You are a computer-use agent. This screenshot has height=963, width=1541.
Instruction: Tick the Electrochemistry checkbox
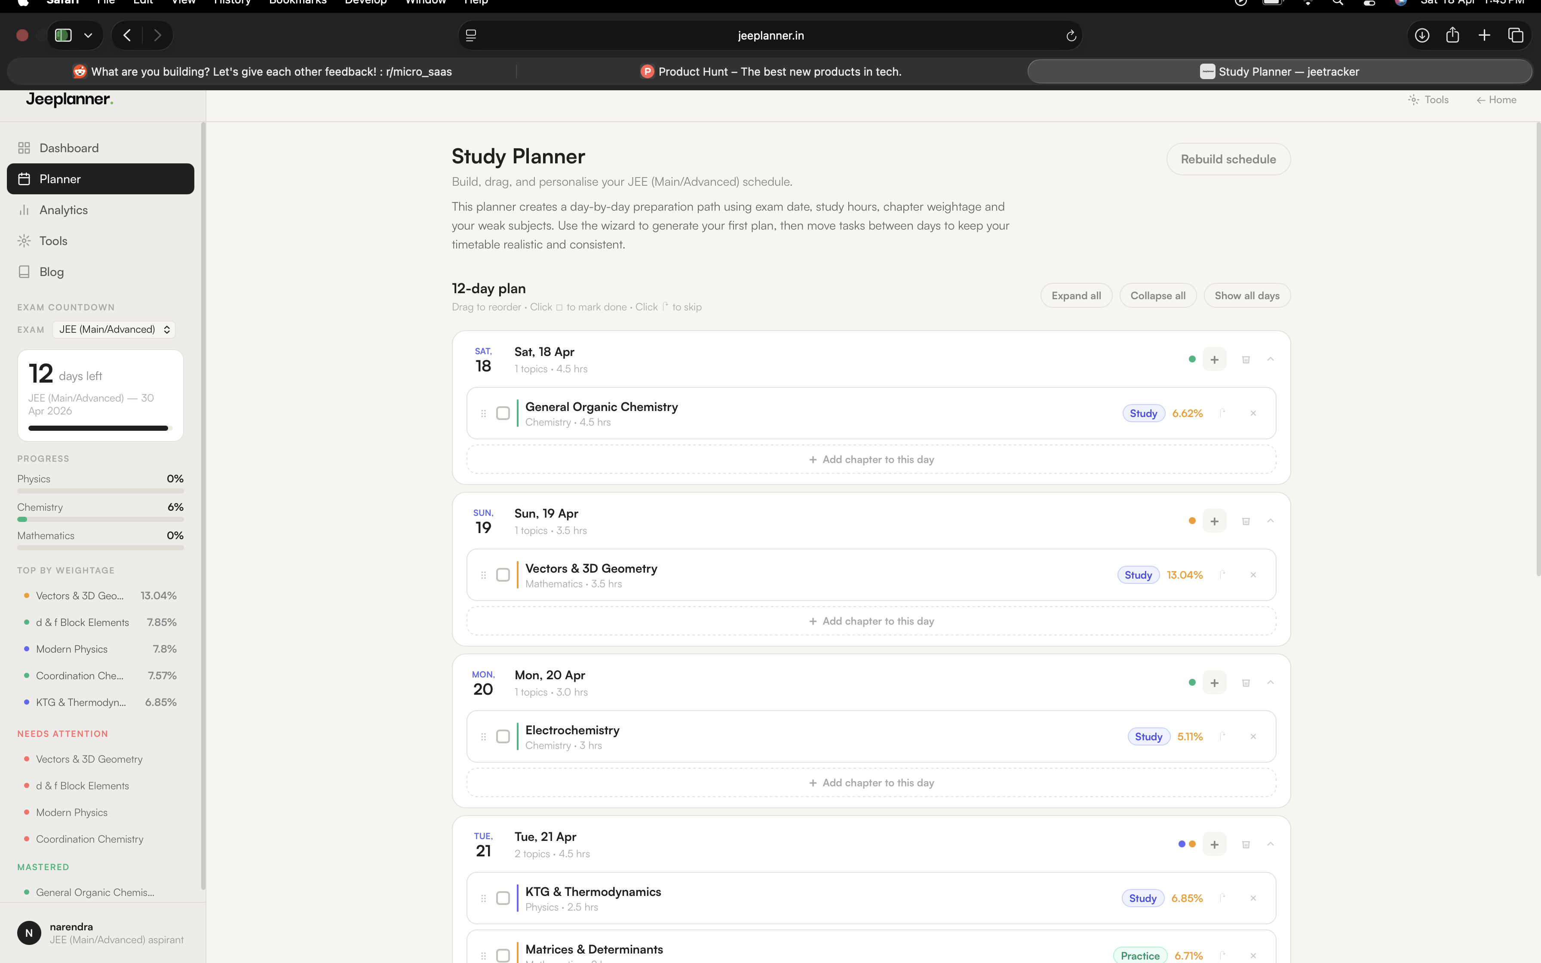tap(503, 737)
